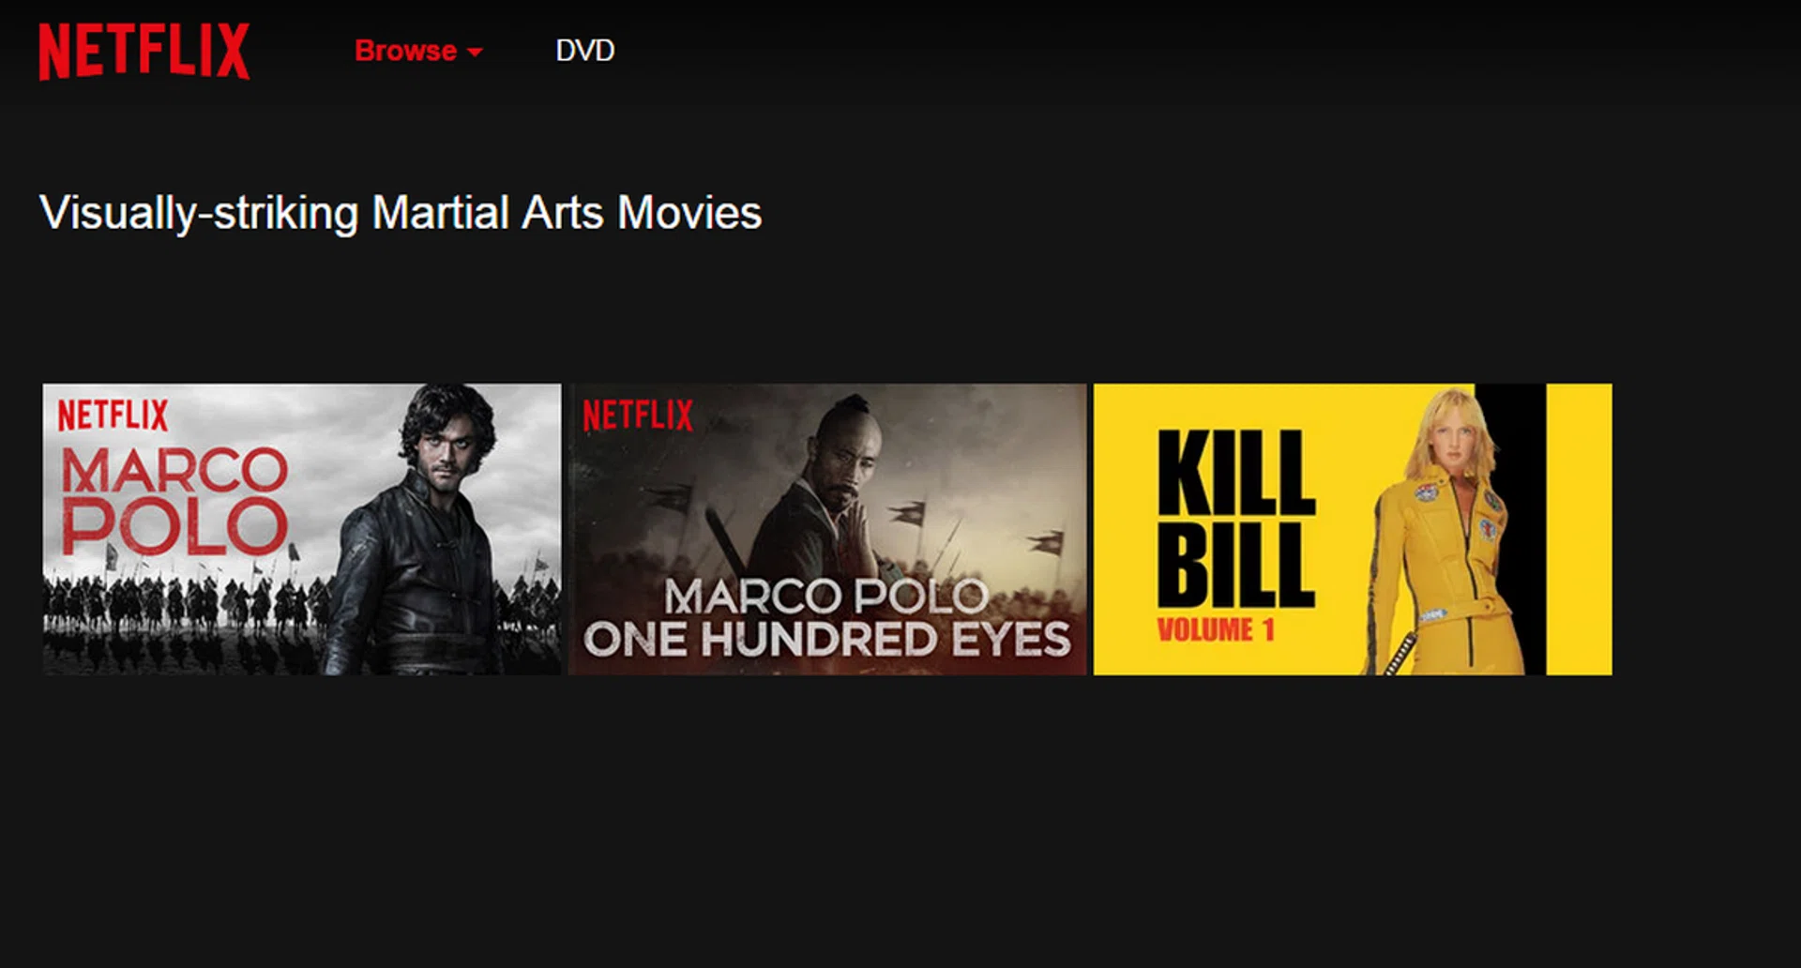Go to the DVD section

584,51
